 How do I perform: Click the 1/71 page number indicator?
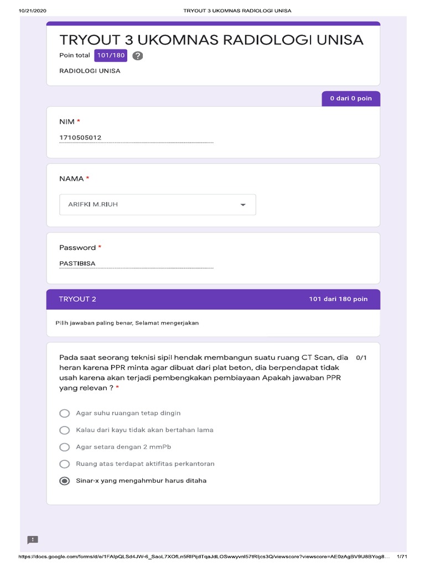(x=402, y=556)
